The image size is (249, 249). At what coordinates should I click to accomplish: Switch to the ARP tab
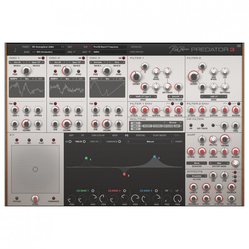pos(71,135)
